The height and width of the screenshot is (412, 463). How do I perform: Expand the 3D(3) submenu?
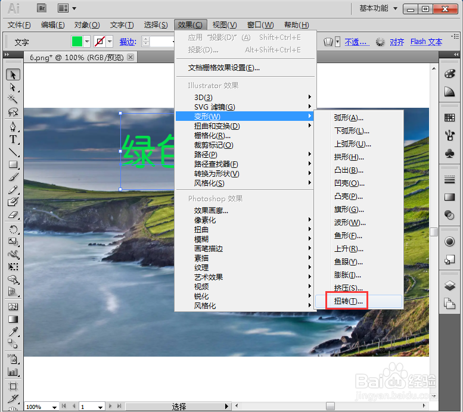click(246, 98)
